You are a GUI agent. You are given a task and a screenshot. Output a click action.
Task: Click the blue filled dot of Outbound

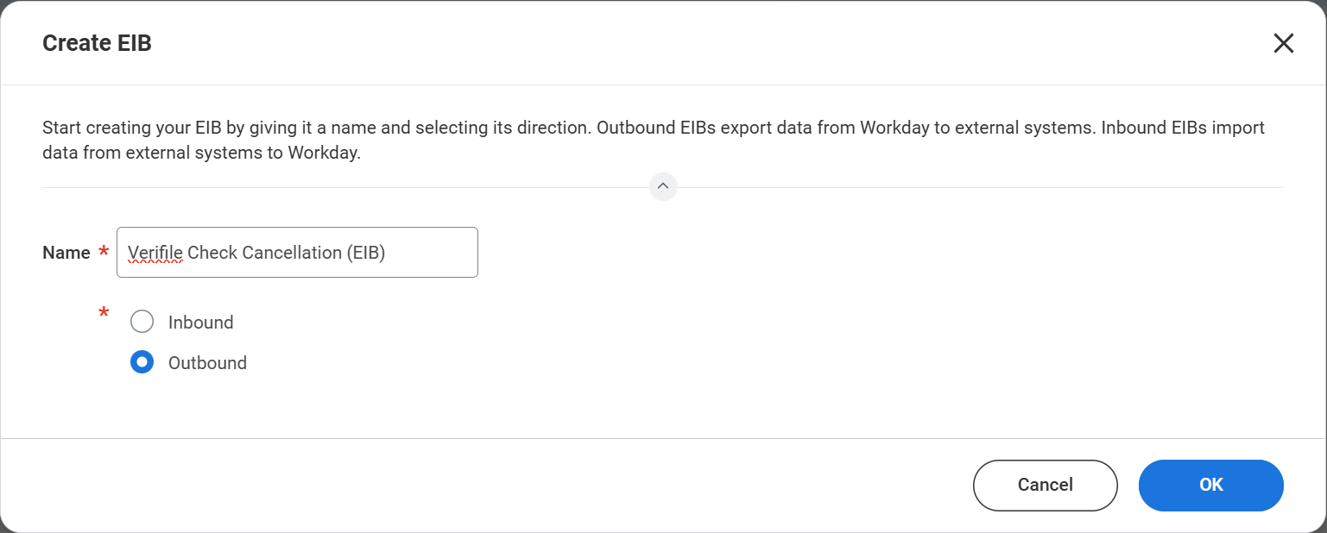[142, 362]
